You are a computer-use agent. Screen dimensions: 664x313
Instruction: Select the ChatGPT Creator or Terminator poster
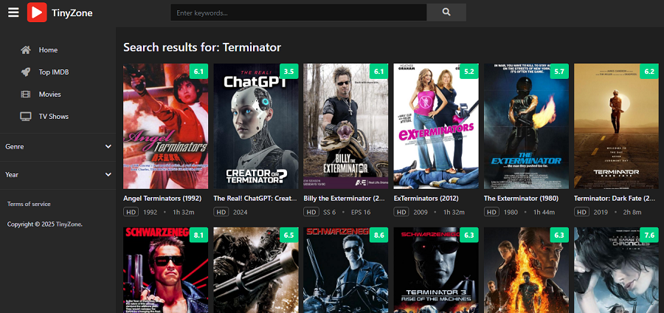pos(256,126)
